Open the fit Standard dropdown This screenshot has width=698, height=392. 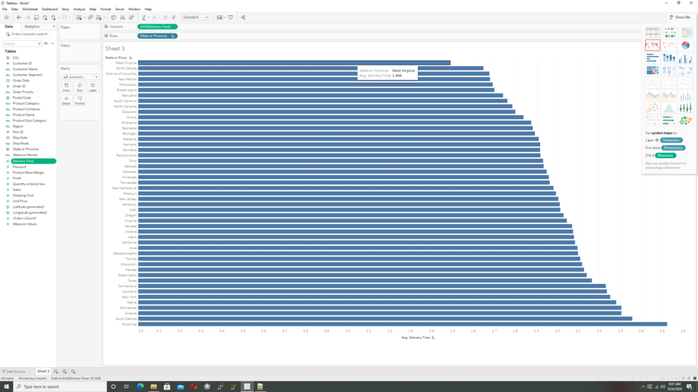coord(195,17)
